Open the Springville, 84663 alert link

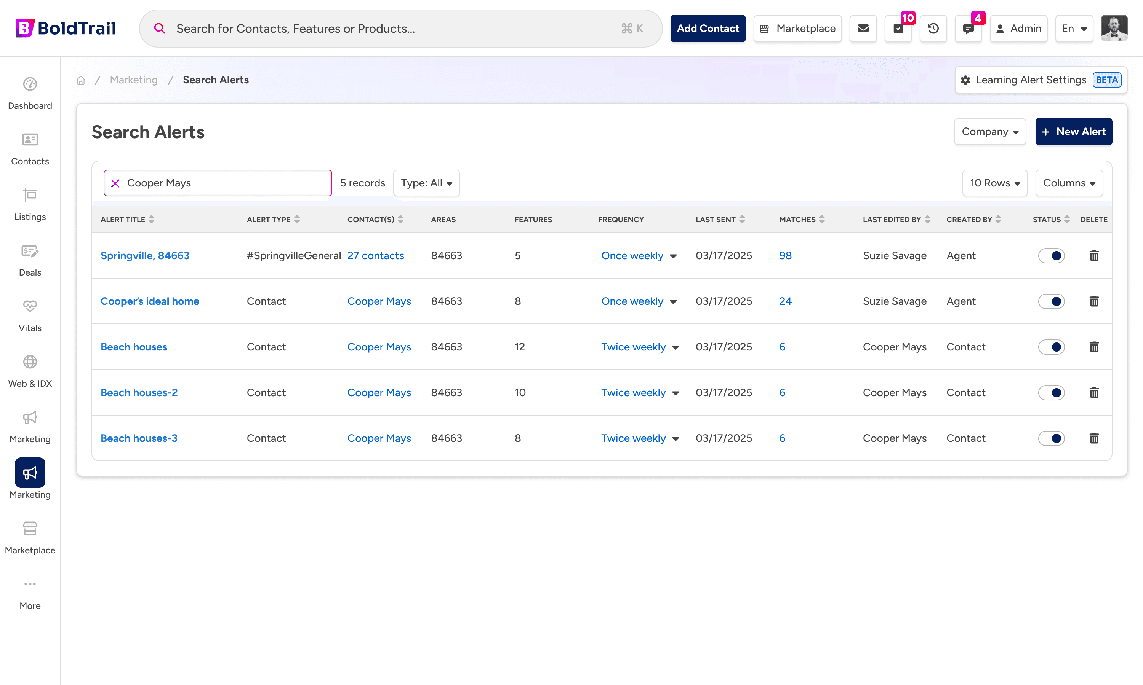[145, 256]
